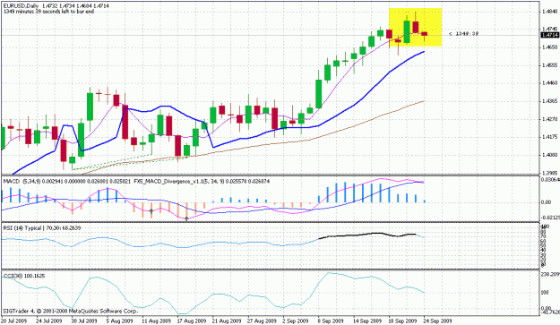560x325 pixels.
Task: Click the 2 Sep 2009 date label
Action: click(x=295, y=321)
